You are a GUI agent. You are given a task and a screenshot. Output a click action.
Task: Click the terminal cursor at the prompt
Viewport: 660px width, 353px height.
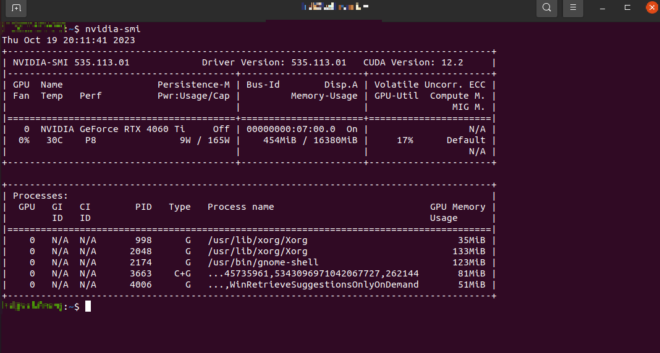click(88, 306)
